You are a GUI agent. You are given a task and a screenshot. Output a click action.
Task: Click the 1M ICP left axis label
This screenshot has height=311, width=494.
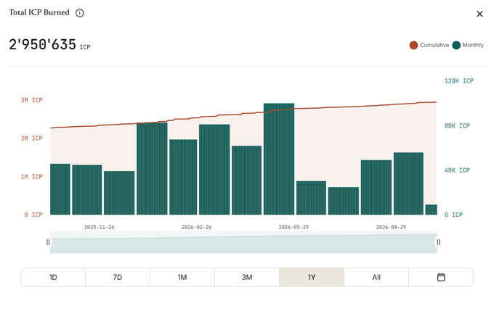31,177
